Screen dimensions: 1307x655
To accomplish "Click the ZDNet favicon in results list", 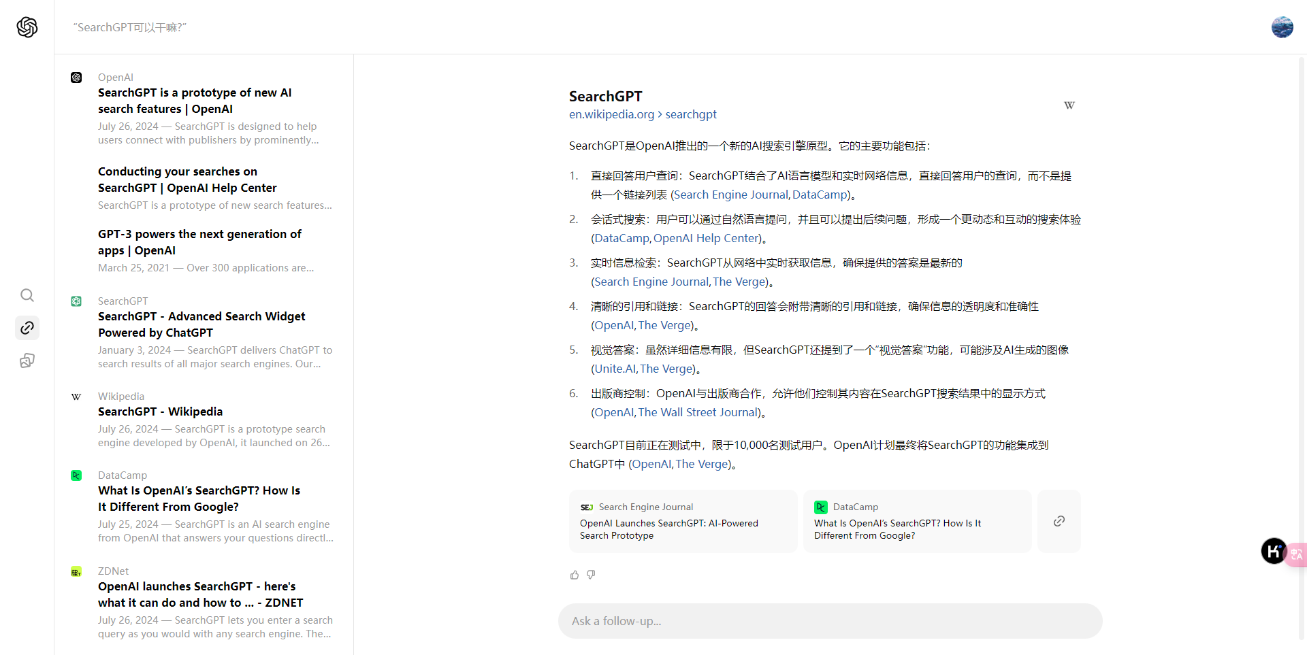I will point(76,571).
